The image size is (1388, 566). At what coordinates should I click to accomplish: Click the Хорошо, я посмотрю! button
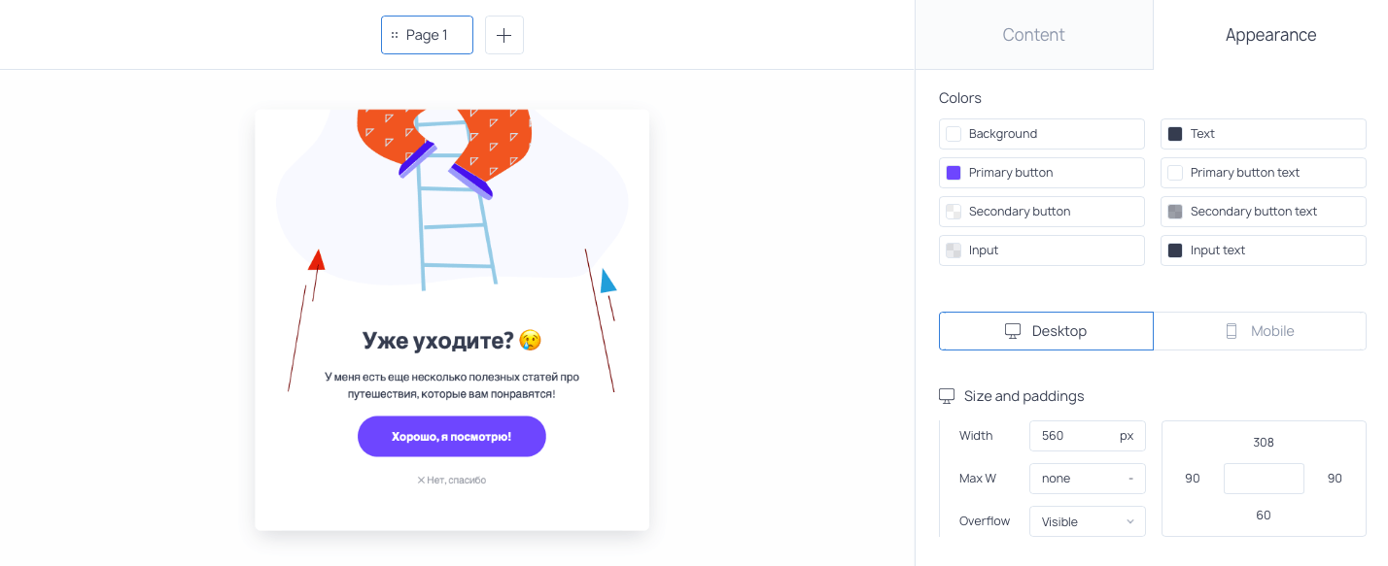452,437
